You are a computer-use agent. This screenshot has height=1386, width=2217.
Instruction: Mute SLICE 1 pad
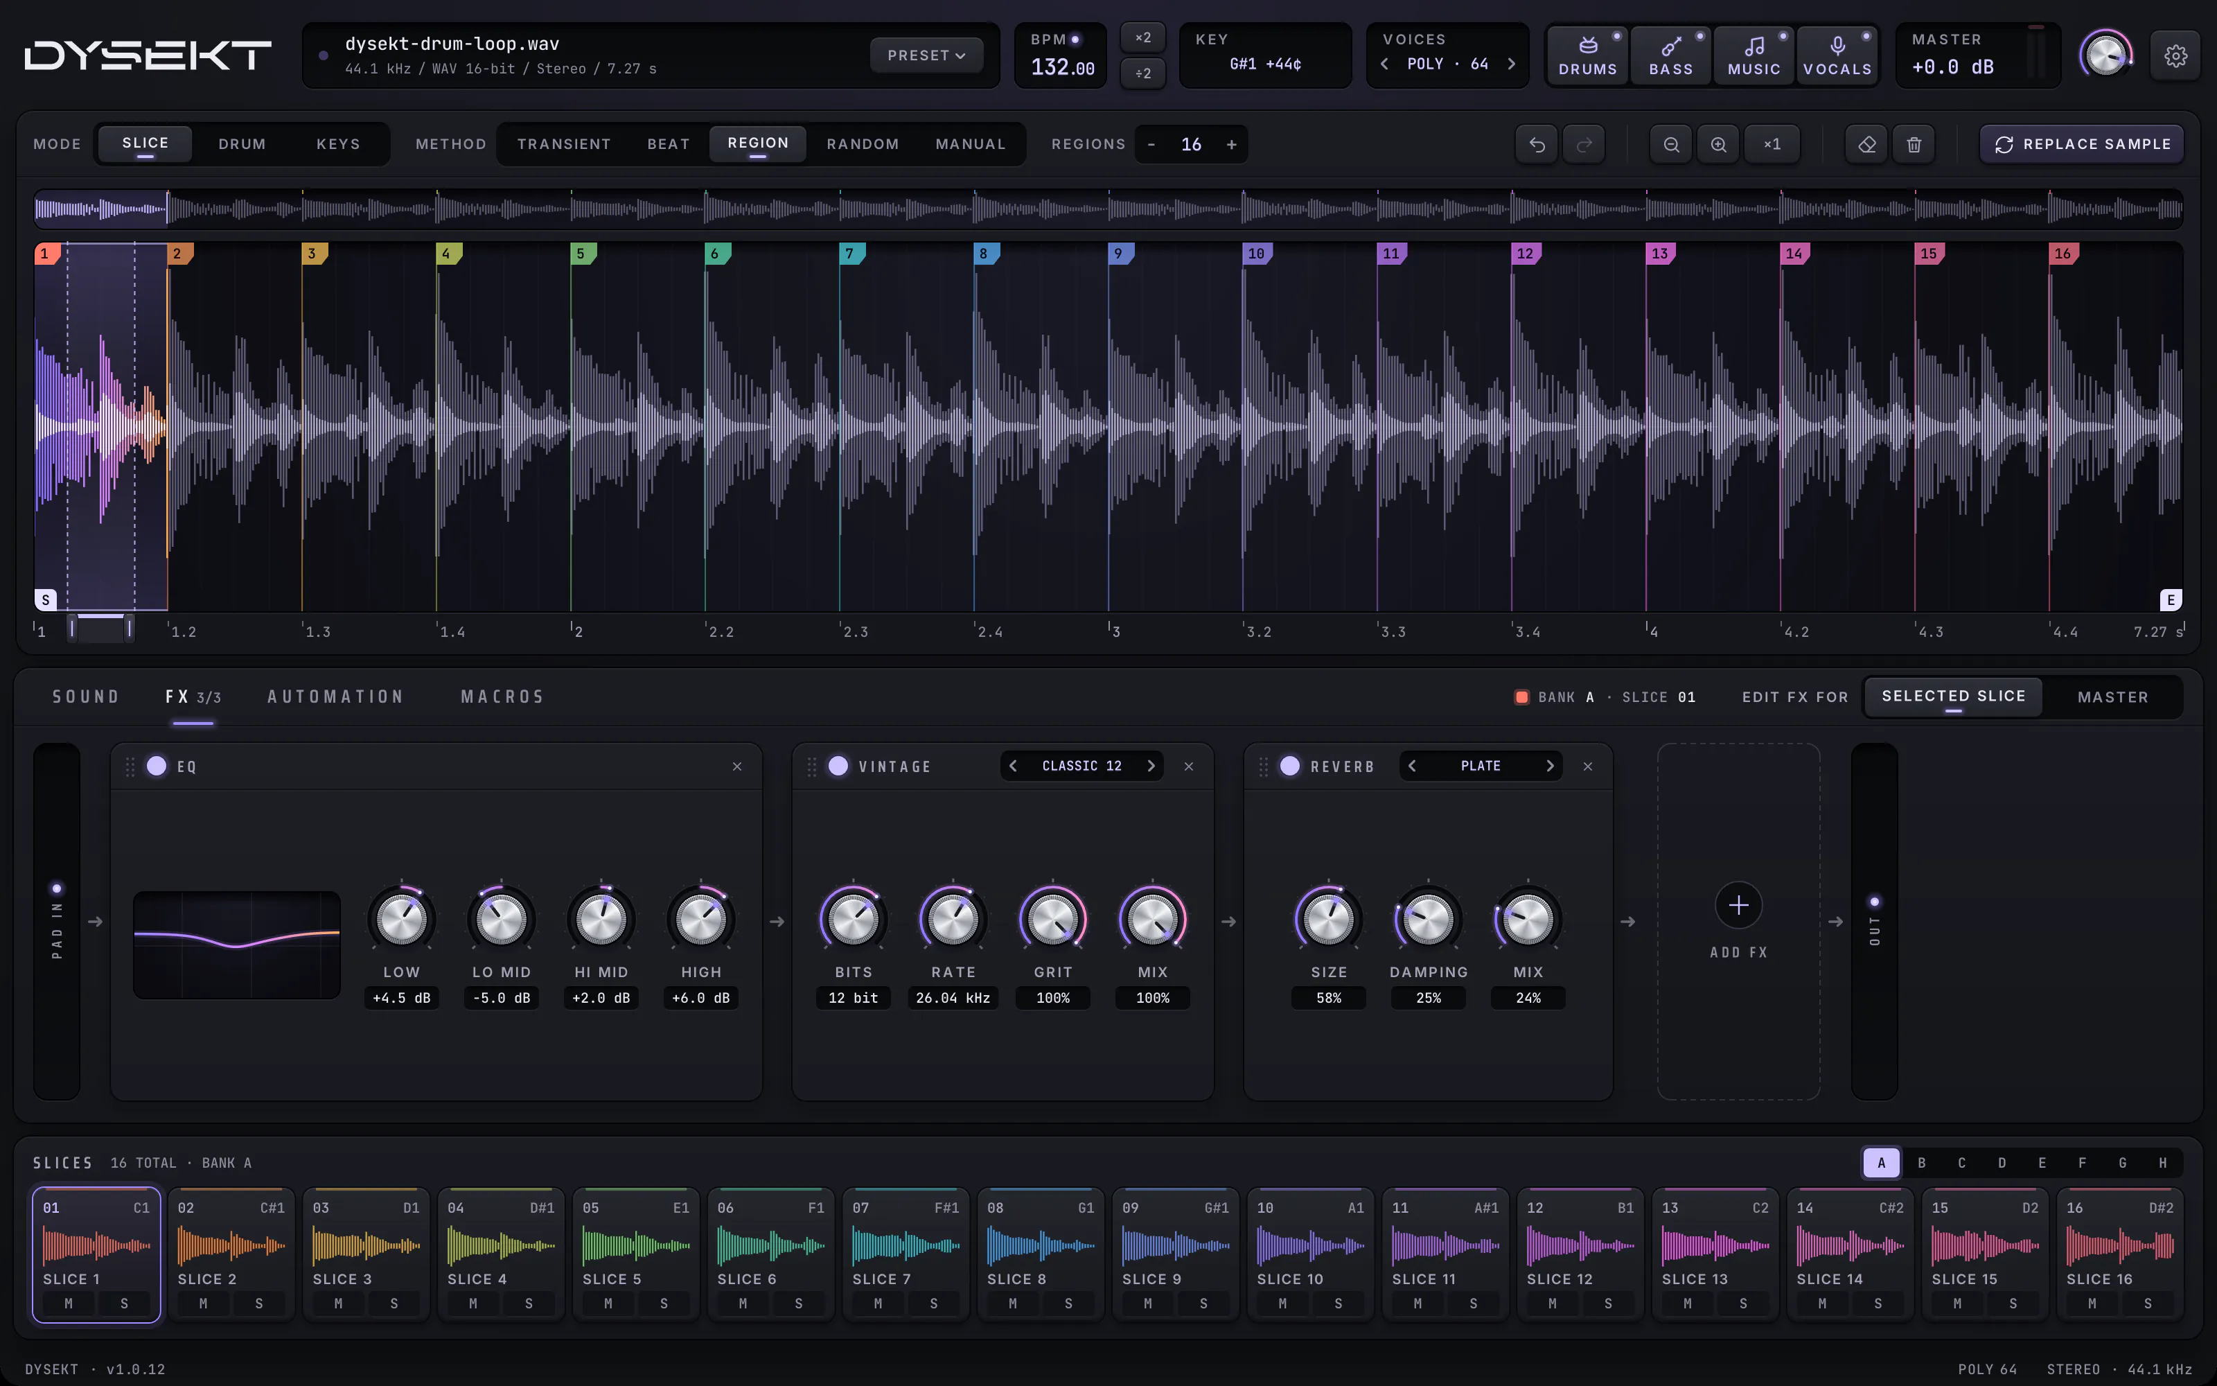(69, 1303)
